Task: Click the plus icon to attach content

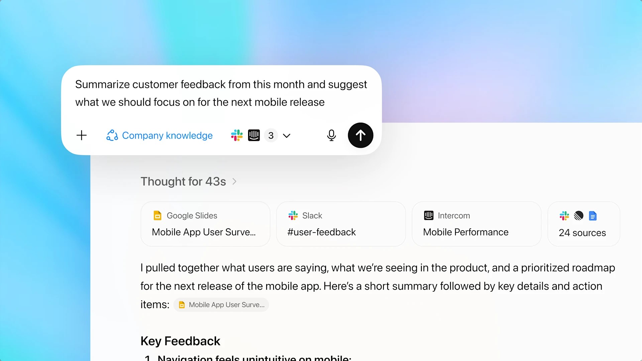Action: click(81, 135)
